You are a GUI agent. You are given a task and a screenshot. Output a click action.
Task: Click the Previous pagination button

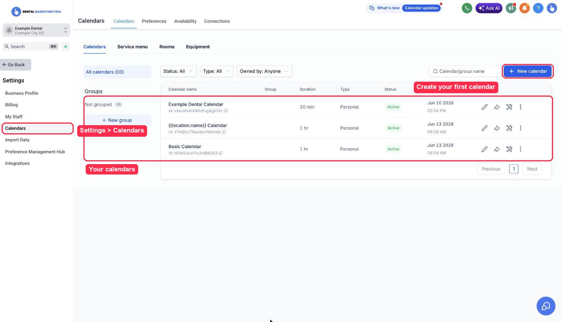click(491, 169)
